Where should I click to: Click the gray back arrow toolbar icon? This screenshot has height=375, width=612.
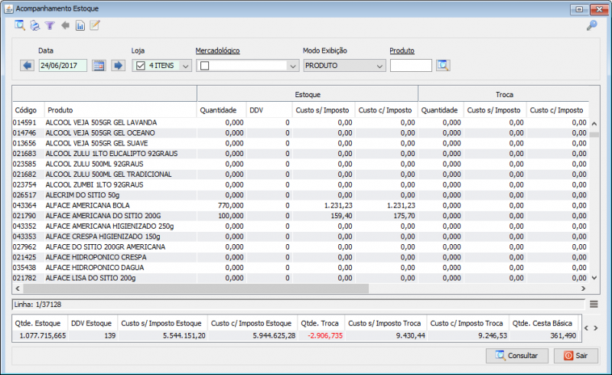[x=65, y=25]
